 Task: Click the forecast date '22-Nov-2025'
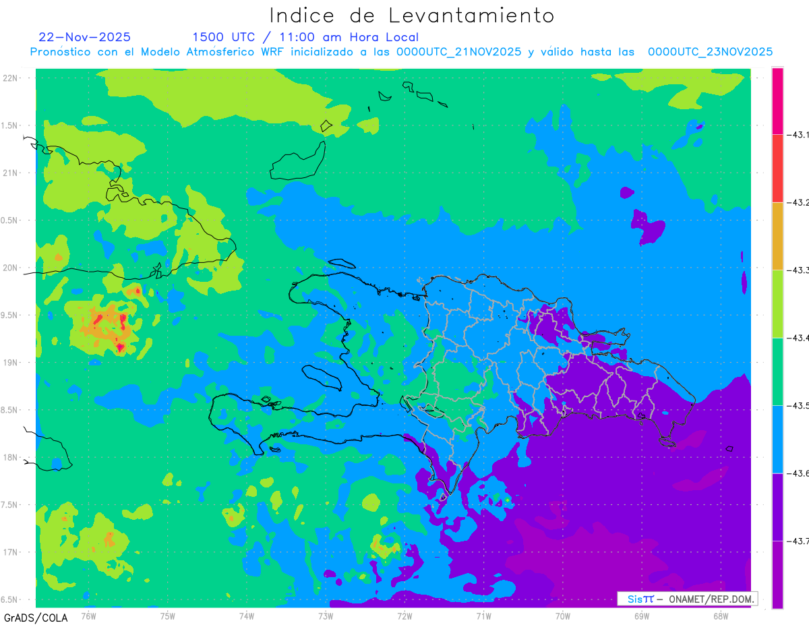point(85,37)
